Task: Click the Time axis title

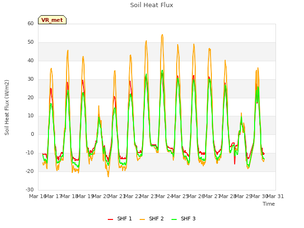Action: coord(268,204)
